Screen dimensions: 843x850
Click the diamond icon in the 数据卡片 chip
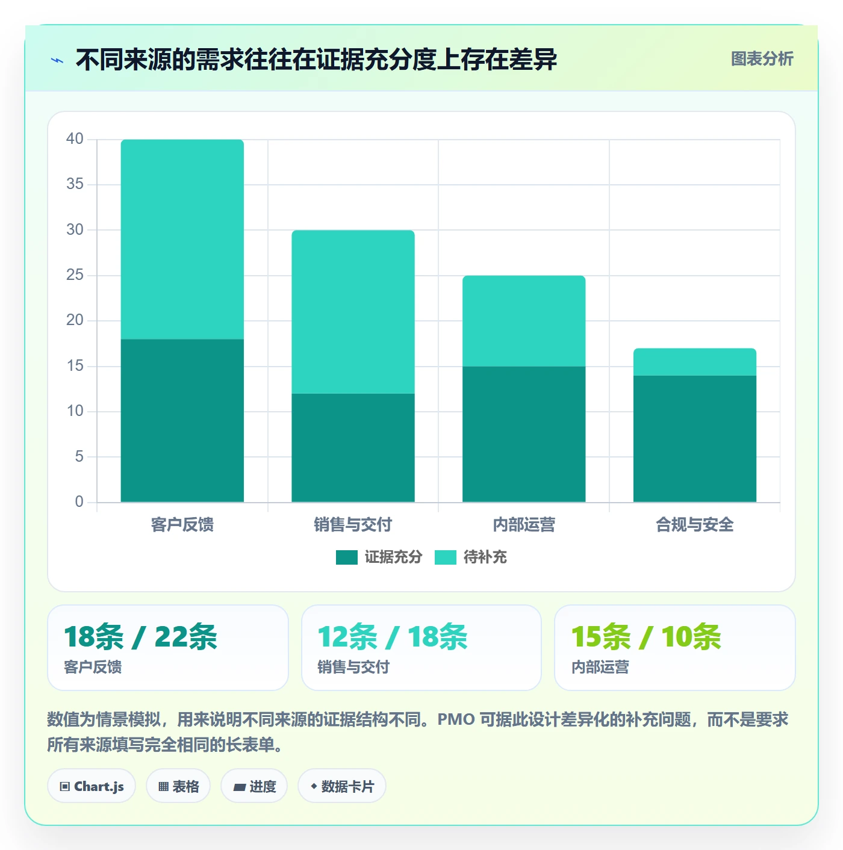coord(314,786)
